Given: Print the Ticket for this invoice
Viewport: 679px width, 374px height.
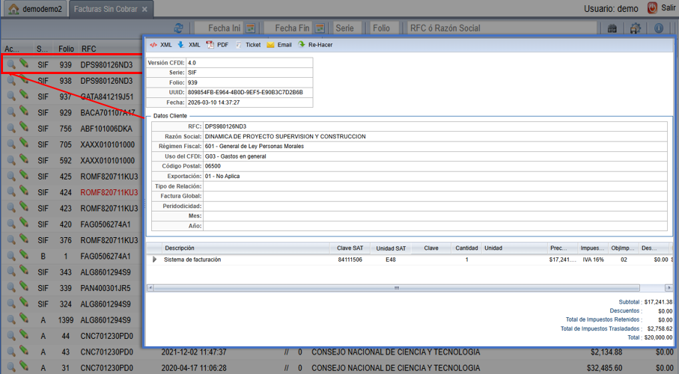Looking at the screenshot, I should [x=248, y=45].
